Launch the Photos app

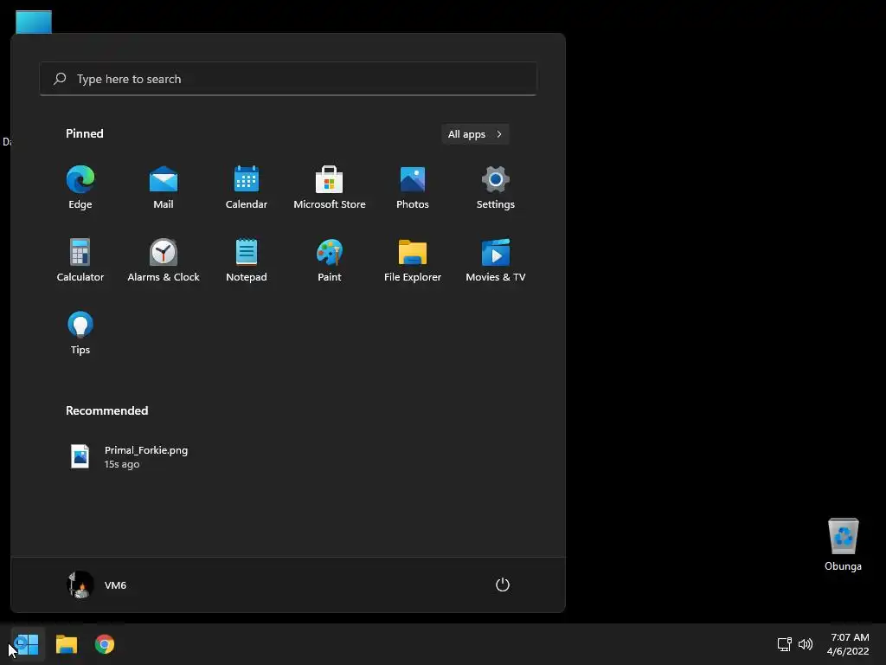pos(413,188)
